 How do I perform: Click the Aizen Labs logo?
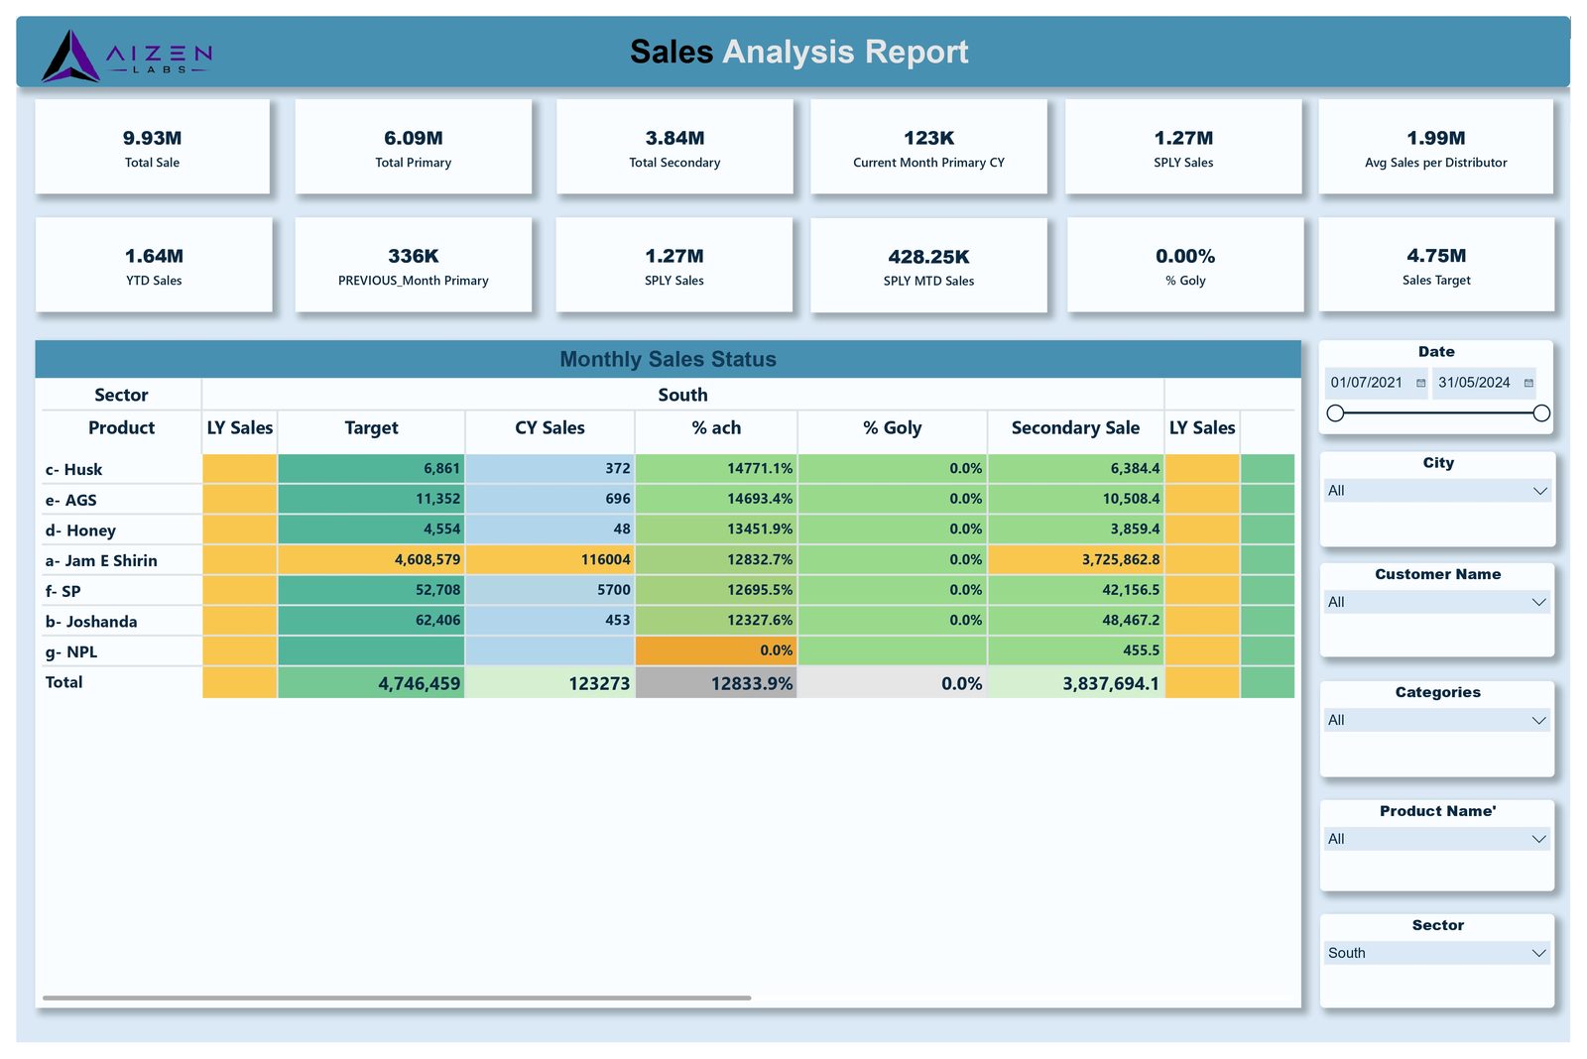[126, 55]
